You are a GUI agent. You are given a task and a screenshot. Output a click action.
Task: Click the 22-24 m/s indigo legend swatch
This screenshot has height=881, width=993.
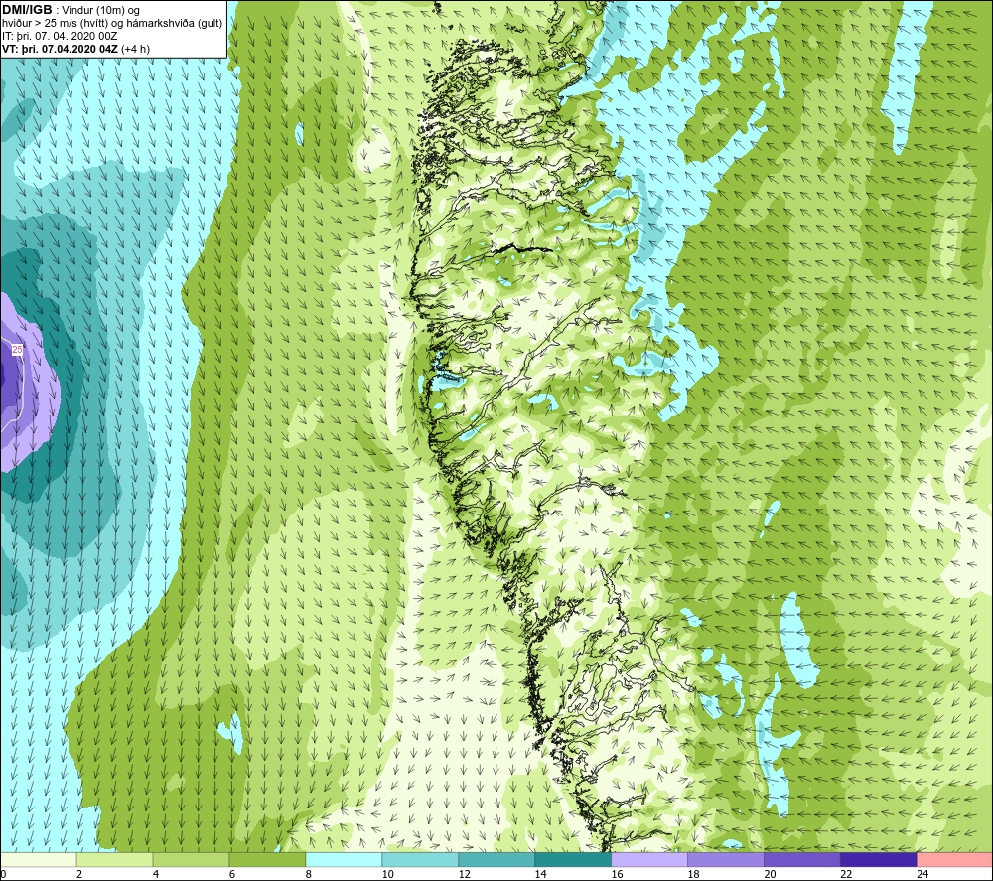[x=879, y=859]
